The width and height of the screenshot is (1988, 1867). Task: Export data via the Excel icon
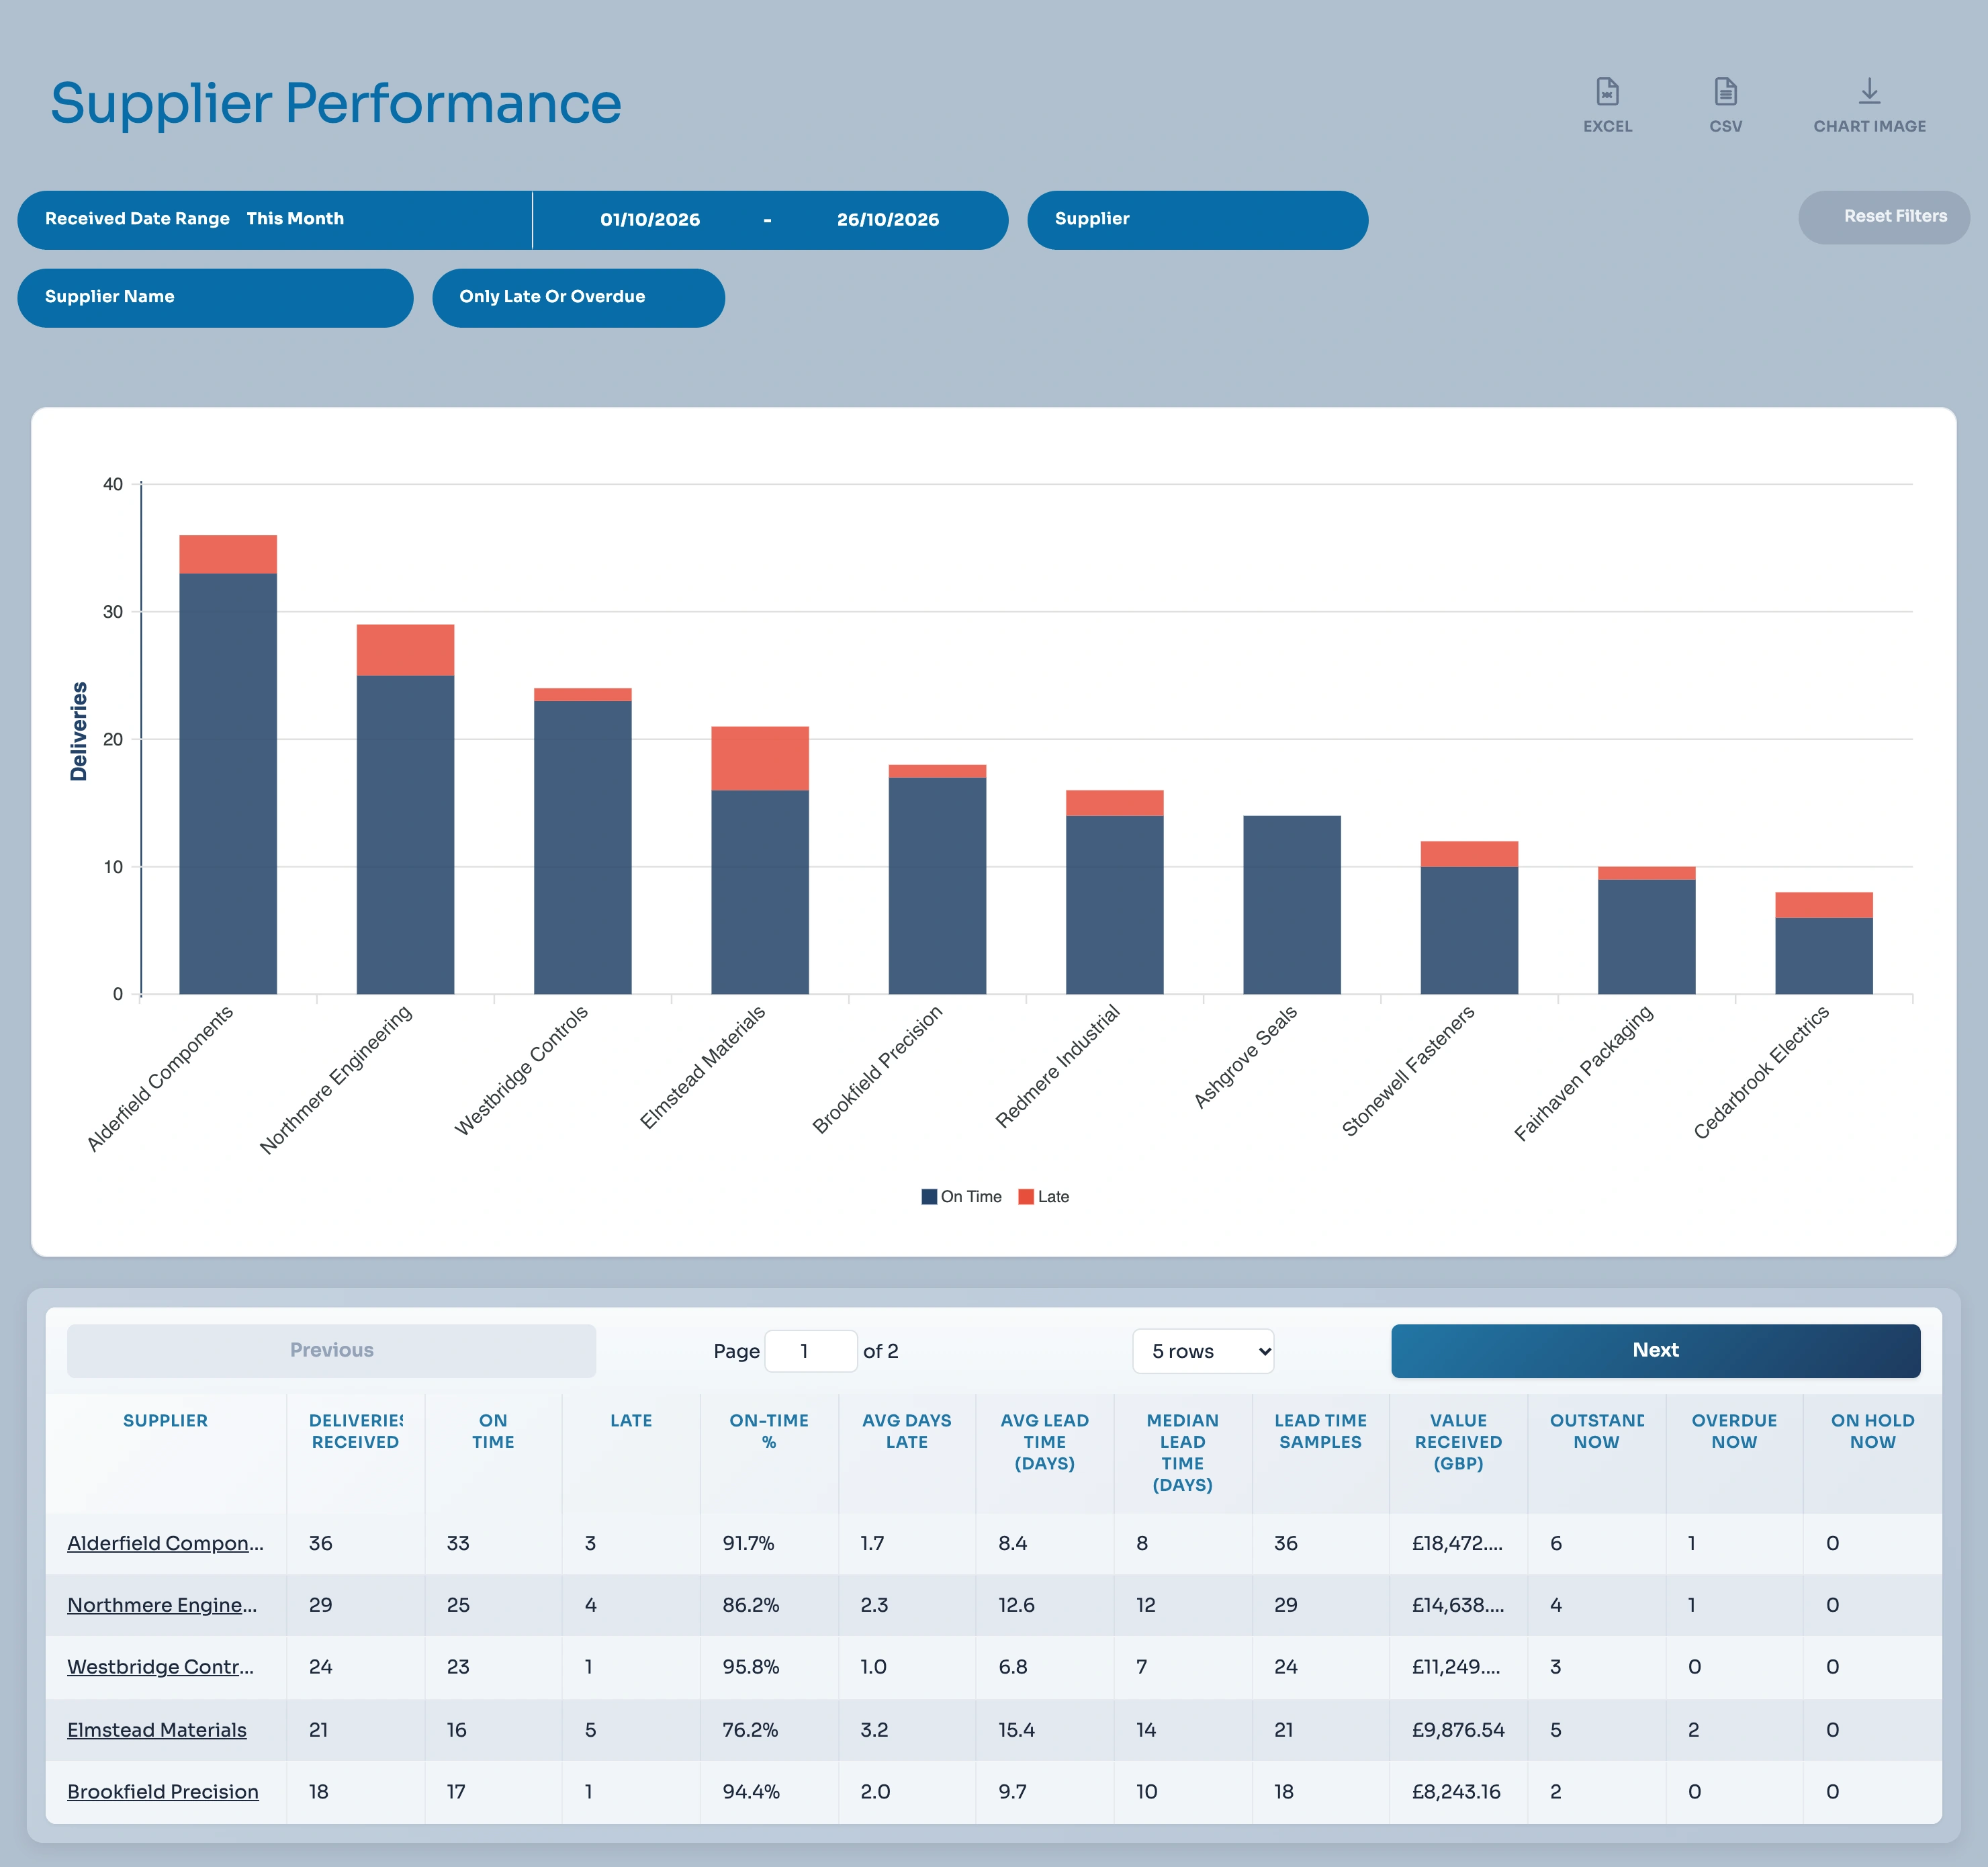[x=1607, y=105]
